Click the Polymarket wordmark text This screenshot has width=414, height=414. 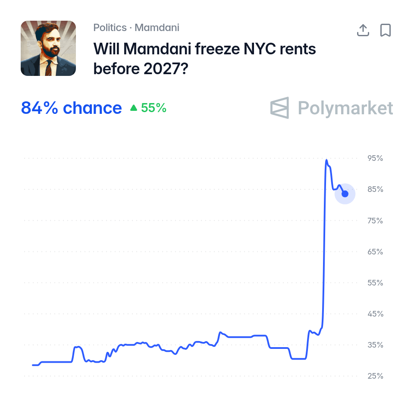tap(345, 108)
